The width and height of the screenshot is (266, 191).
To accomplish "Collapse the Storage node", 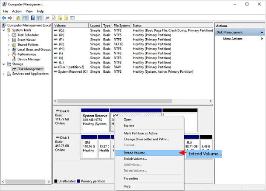I will click(4, 64).
